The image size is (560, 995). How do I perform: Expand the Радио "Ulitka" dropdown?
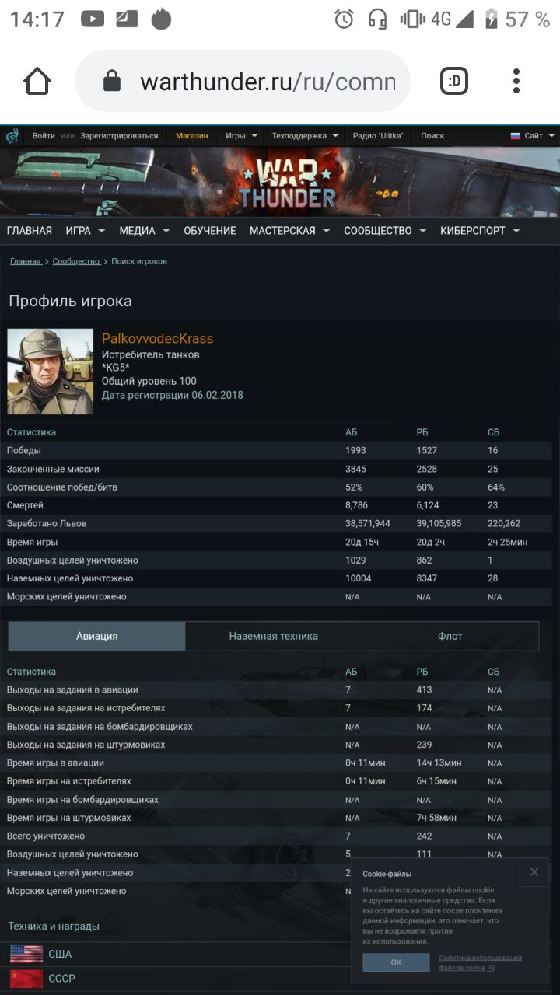point(378,136)
